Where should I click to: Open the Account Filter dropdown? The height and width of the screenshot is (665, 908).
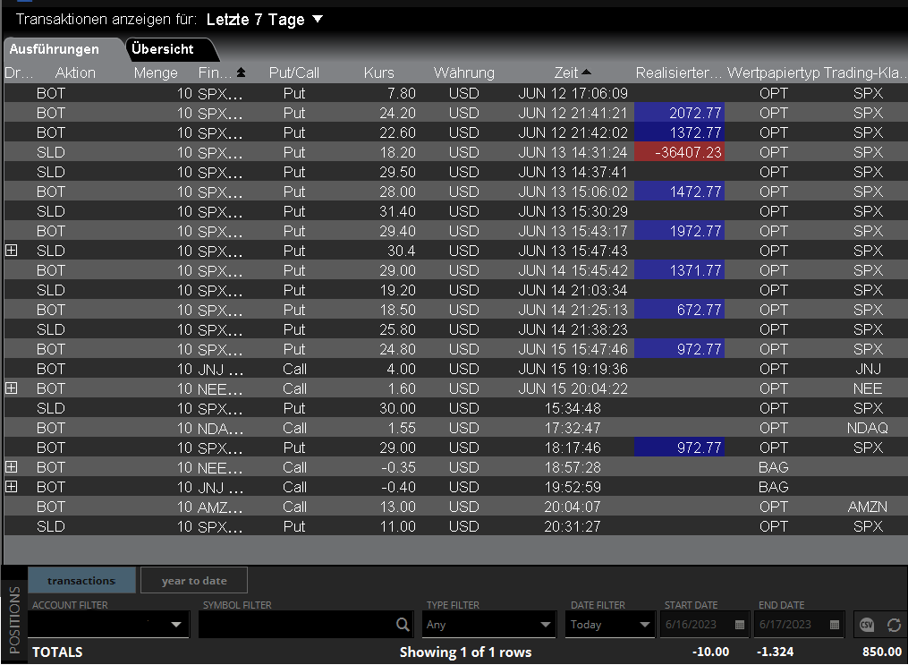click(x=175, y=625)
